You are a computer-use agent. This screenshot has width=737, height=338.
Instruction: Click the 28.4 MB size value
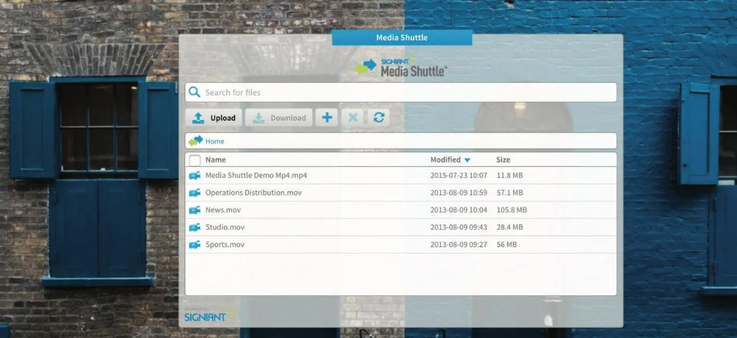click(510, 227)
